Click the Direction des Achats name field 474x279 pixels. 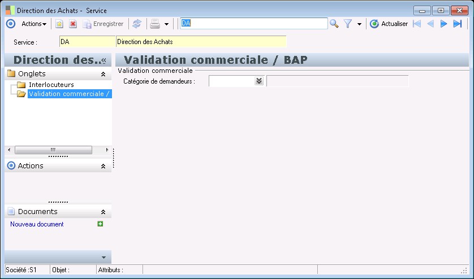(x=201, y=42)
